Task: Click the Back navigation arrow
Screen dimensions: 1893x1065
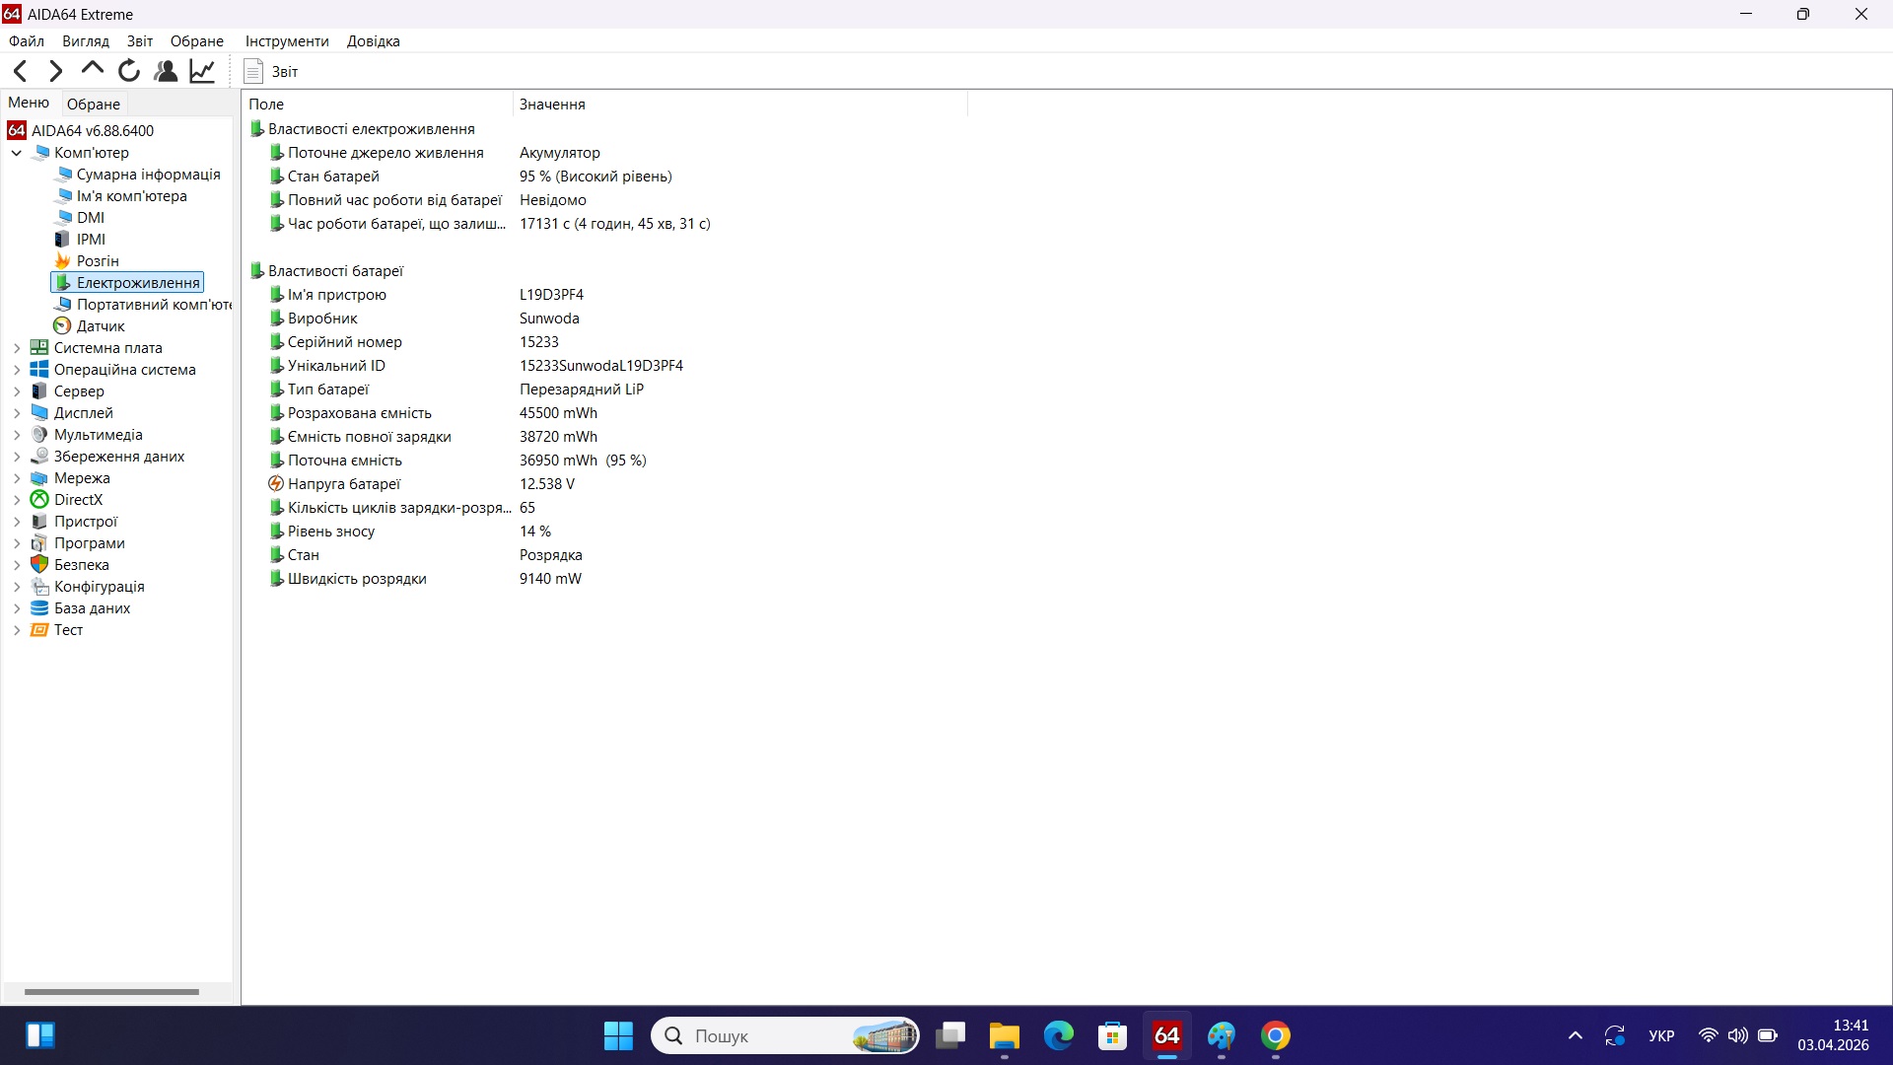Action: coord(20,71)
